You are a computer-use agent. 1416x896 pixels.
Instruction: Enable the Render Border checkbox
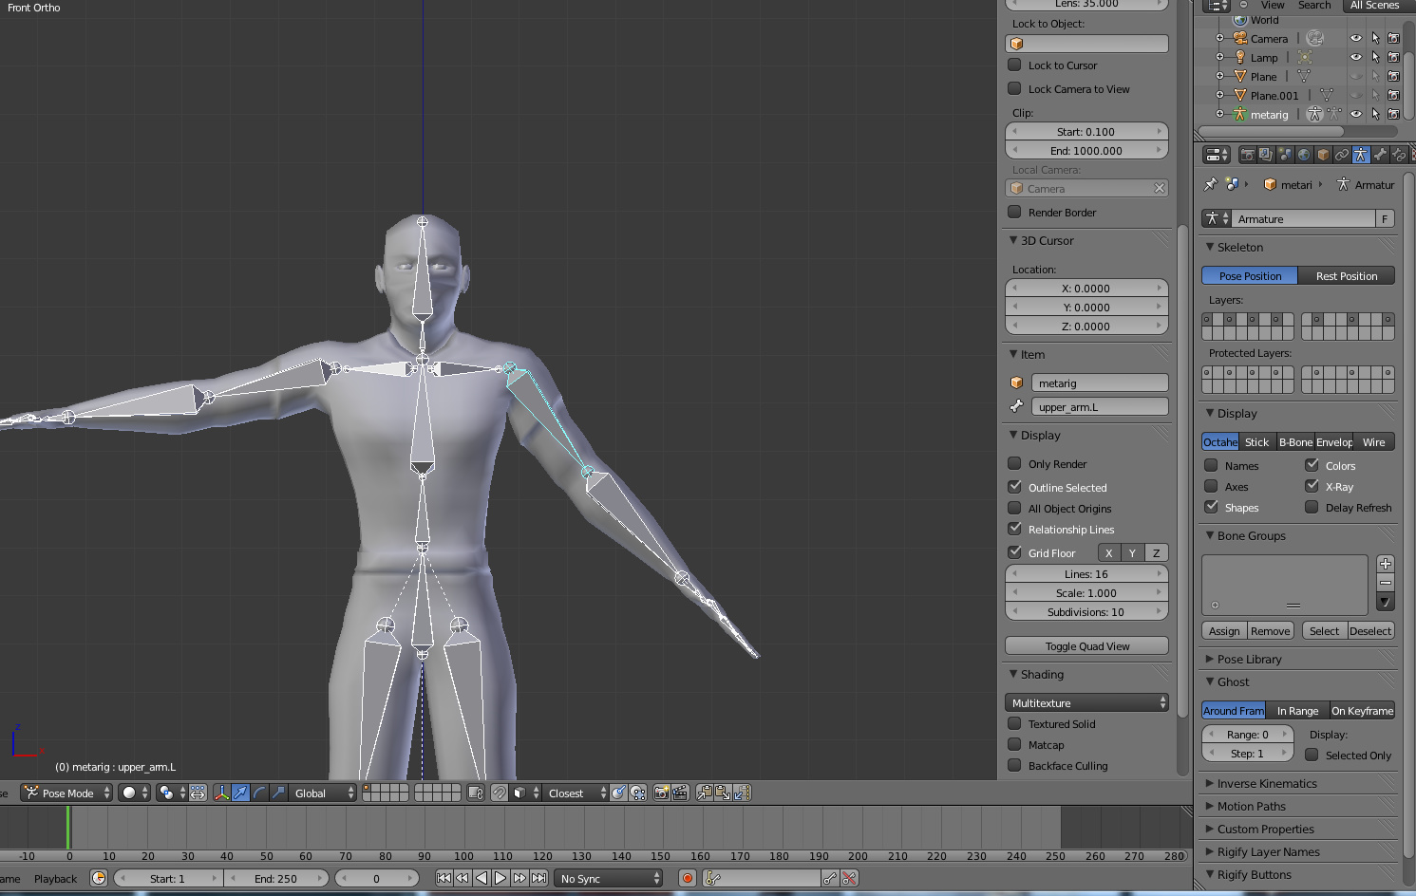(1014, 213)
